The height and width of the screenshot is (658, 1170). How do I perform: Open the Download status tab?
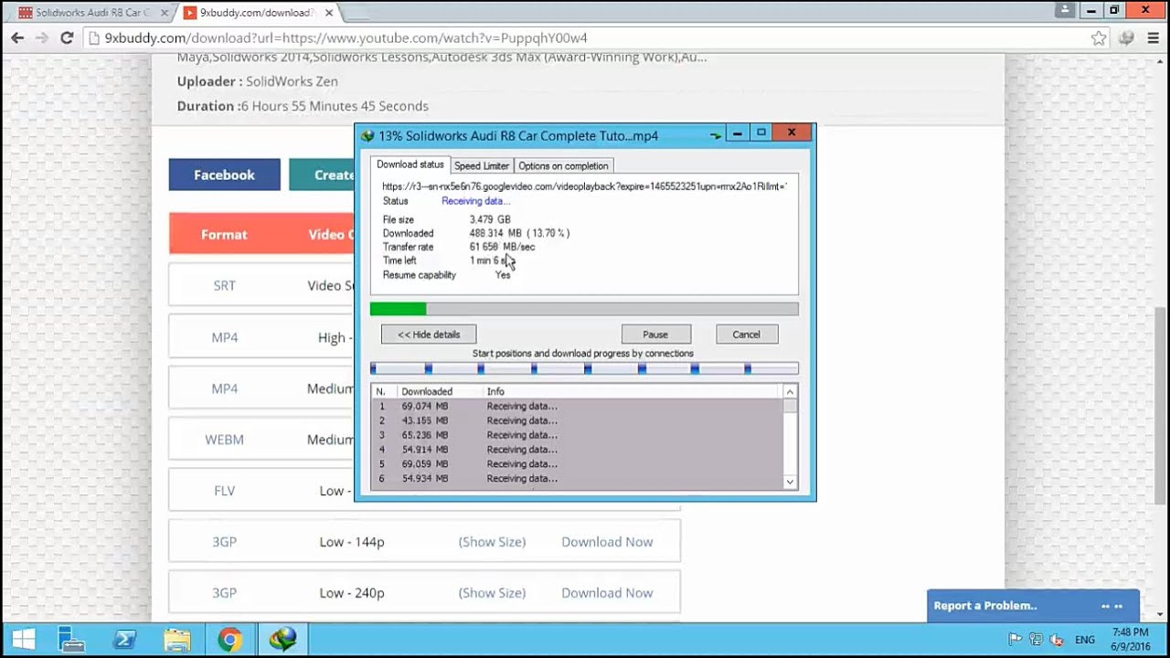(409, 164)
